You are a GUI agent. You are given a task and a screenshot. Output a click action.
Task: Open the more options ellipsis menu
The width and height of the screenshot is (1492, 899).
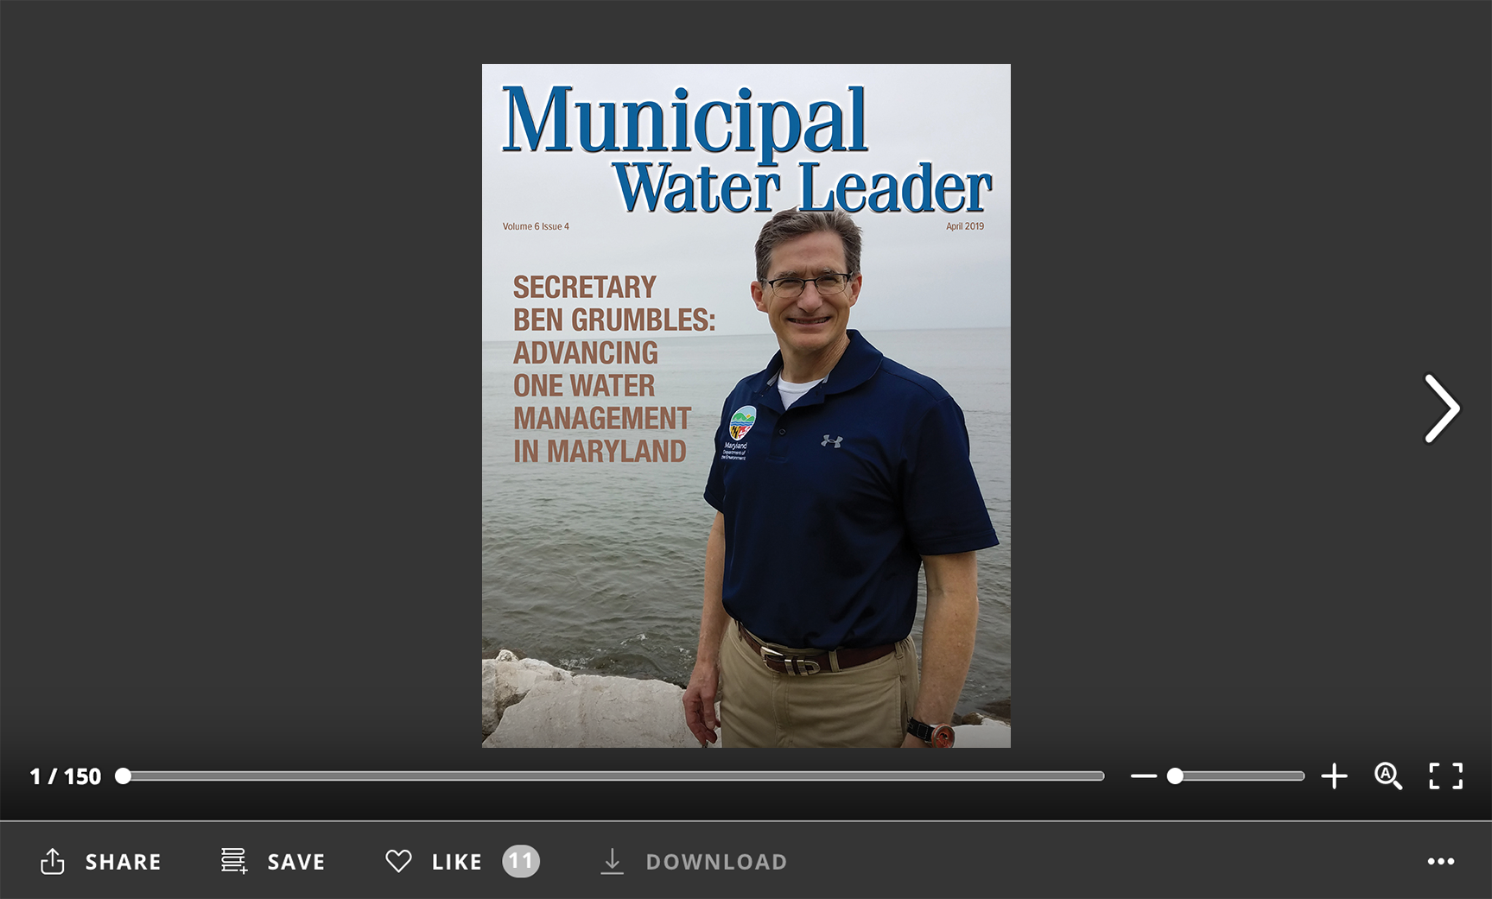point(1441,861)
